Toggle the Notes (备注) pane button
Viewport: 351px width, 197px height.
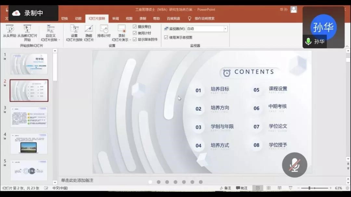pos(226,188)
